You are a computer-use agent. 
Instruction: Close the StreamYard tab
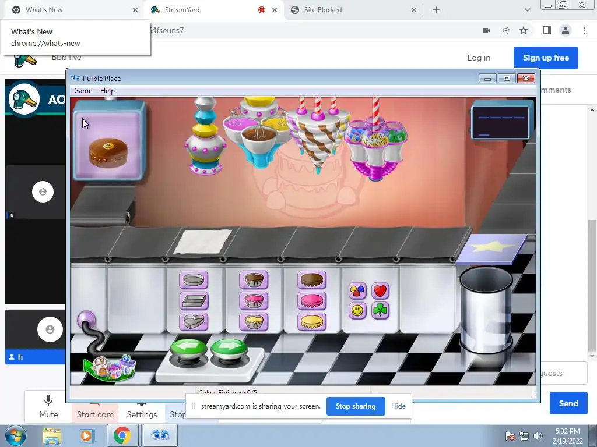pyautogui.click(x=275, y=10)
